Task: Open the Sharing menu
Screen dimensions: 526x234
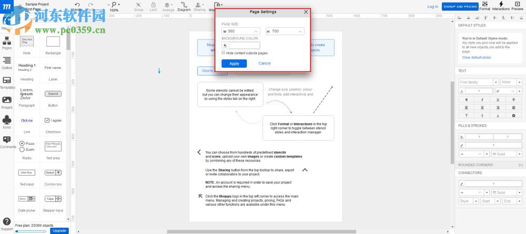Action: 199,6
